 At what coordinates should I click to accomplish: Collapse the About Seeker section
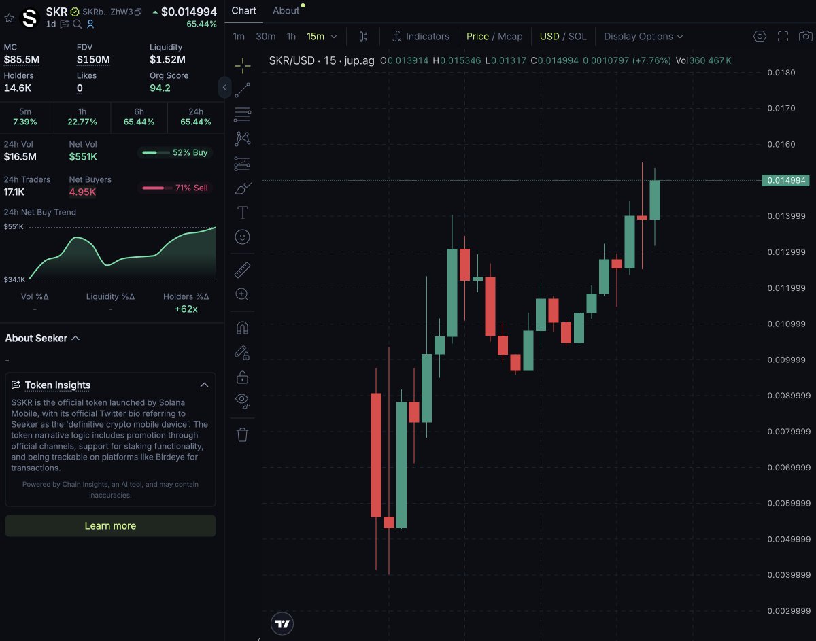pos(75,338)
